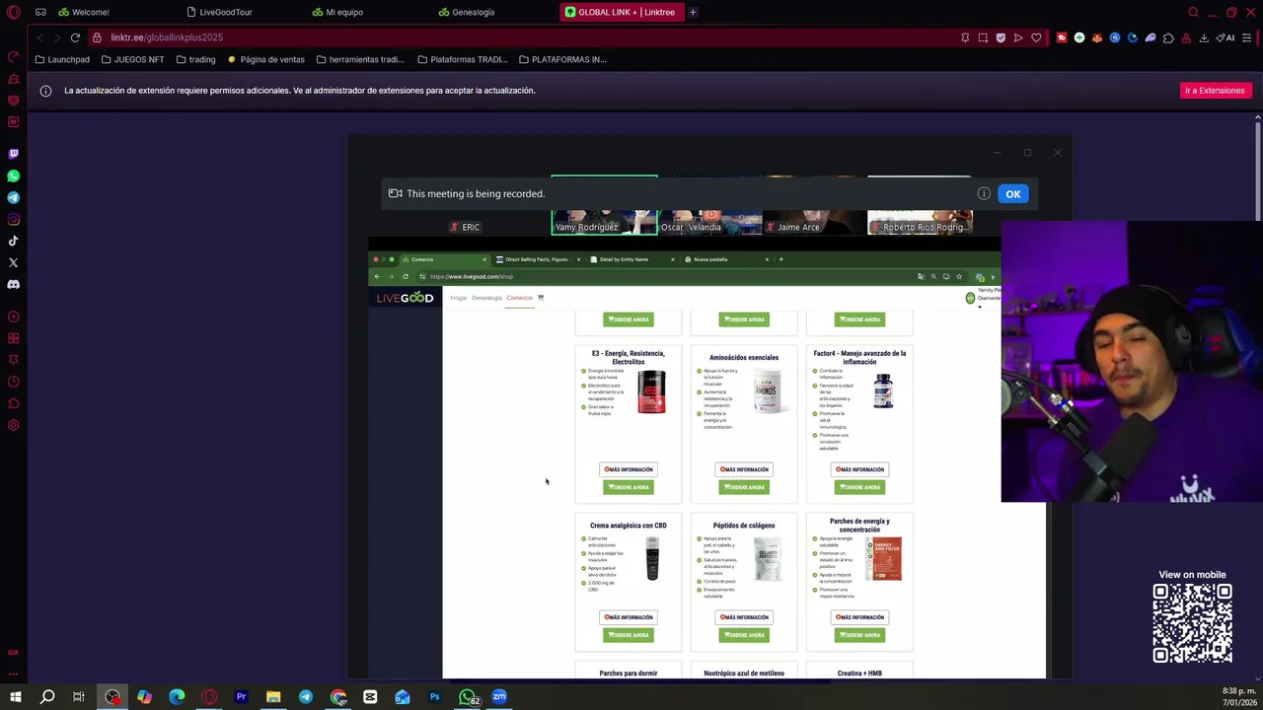The width and height of the screenshot is (1263, 710).
Task: Bookmark page with the heart icon
Action: tap(1036, 37)
